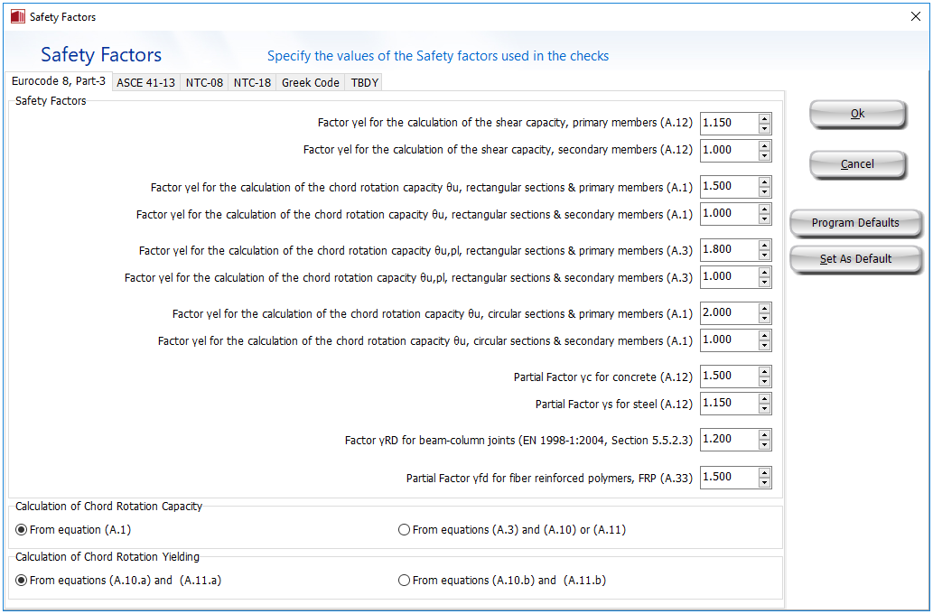
Task: Select chord rotation capacity from equation (A.1)
Action: tap(22, 530)
